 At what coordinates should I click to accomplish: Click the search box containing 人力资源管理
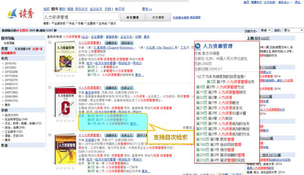(81, 17)
